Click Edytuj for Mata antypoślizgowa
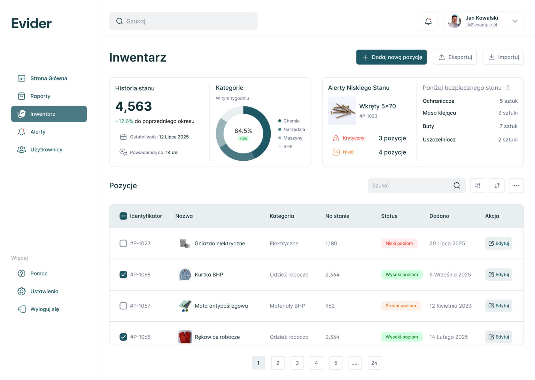 click(x=498, y=306)
